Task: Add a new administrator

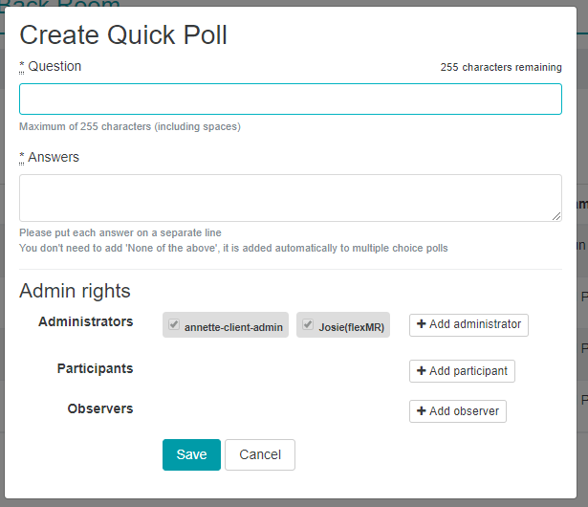Action: tap(468, 325)
